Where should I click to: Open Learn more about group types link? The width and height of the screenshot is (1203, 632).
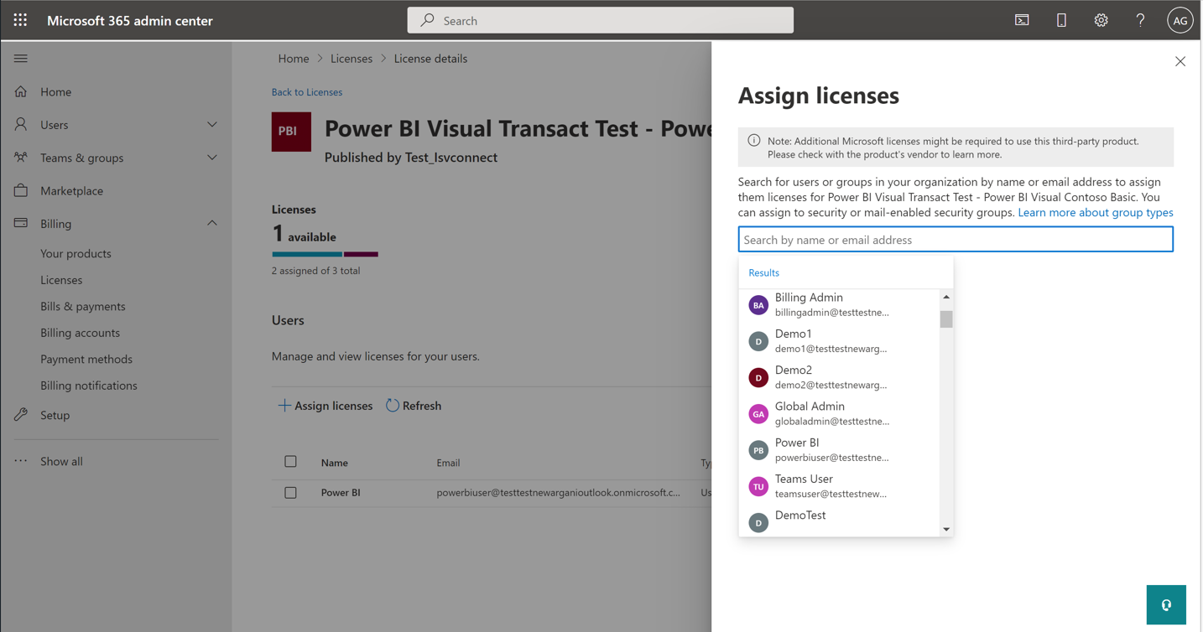1096,213
